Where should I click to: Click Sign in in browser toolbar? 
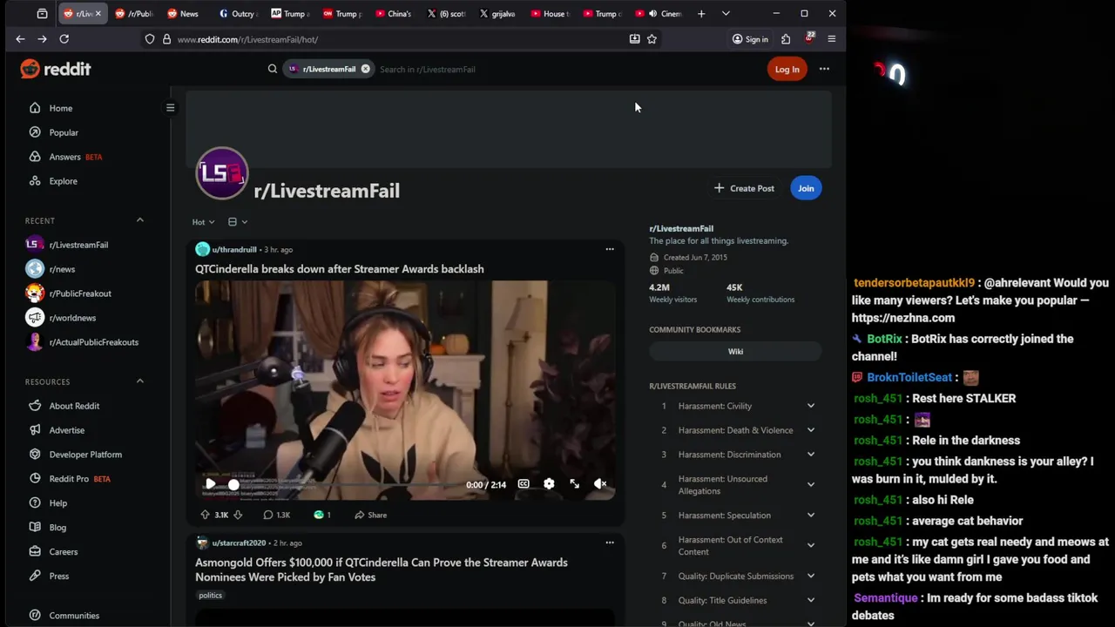click(750, 39)
